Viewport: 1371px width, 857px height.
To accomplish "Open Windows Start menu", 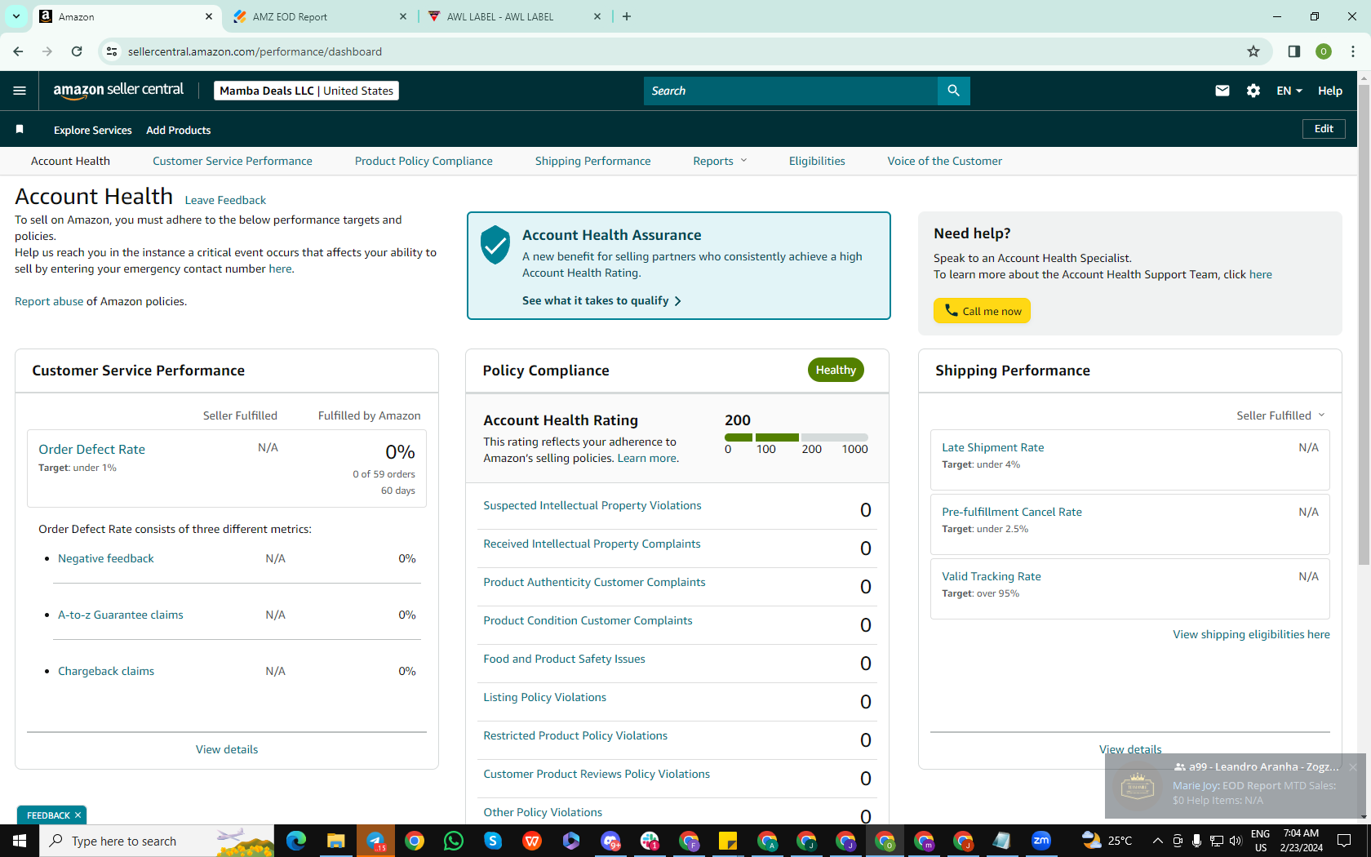I will 20,841.
